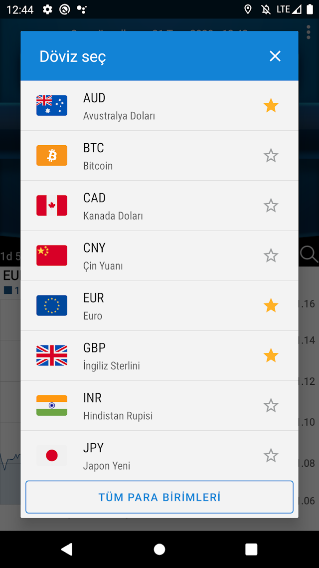
Task: Unfavorite the AUD star
Action: point(271,106)
